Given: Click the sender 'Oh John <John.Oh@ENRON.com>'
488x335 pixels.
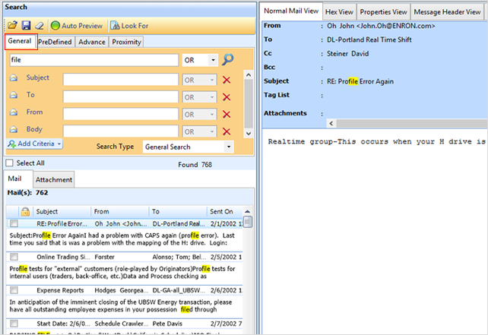Looking at the screenshot, I should point(381,26).
